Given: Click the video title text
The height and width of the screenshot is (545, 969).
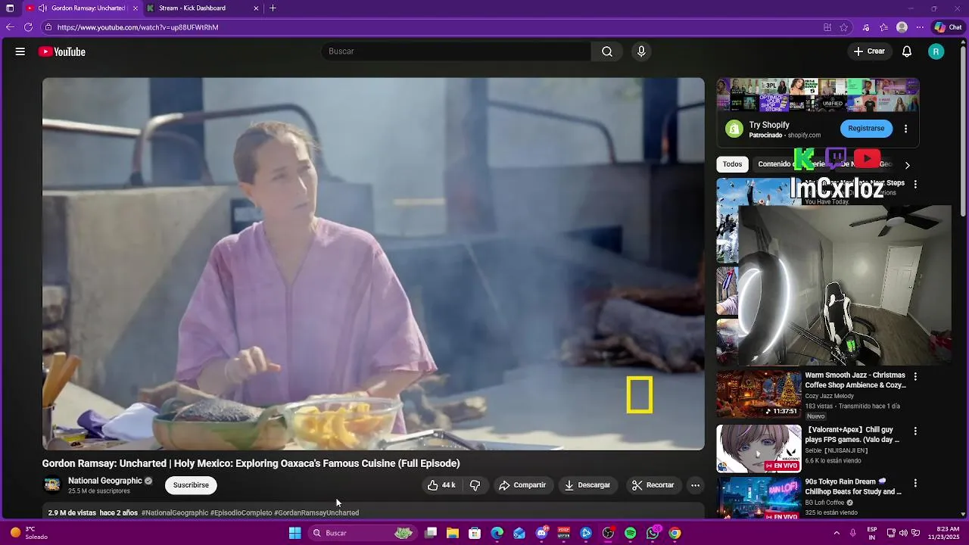Looking at the screenshot, I should point(251,463).
